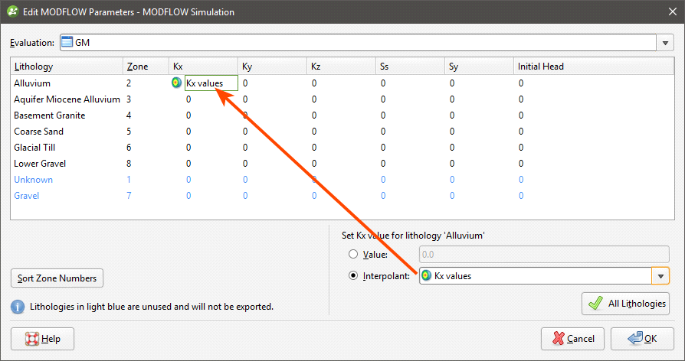Click Kz value for Basement Granite
Viewport: 685px width, 361px height.
click(x=314, y=115)
